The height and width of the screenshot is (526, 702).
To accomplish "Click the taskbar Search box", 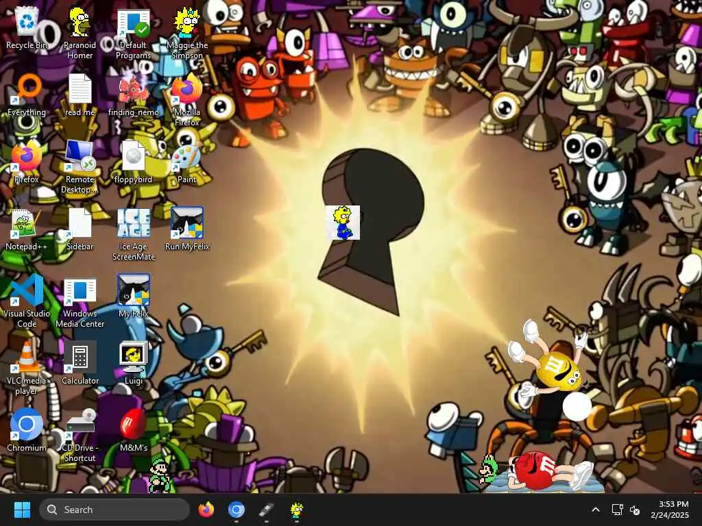I will [114, 510].
